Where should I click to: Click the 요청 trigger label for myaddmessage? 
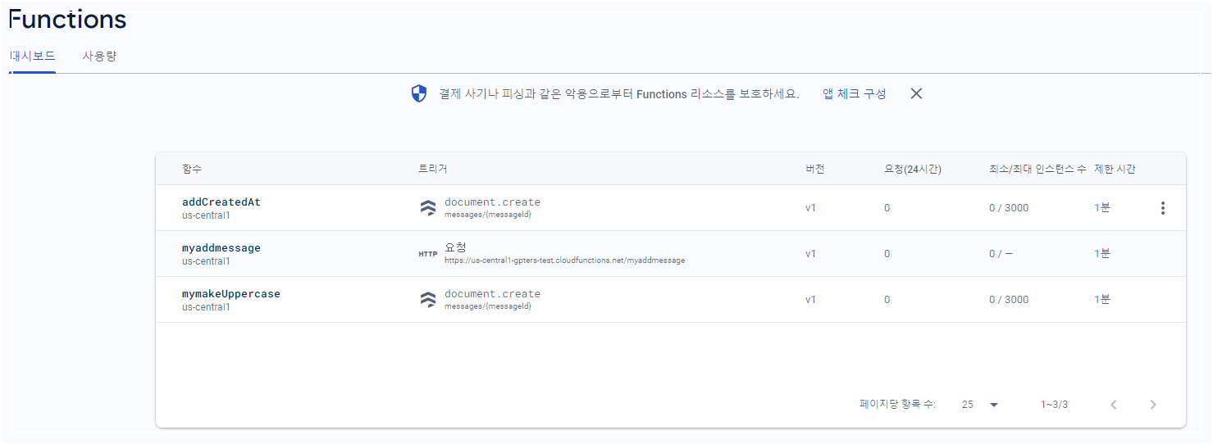click(455, 247)
